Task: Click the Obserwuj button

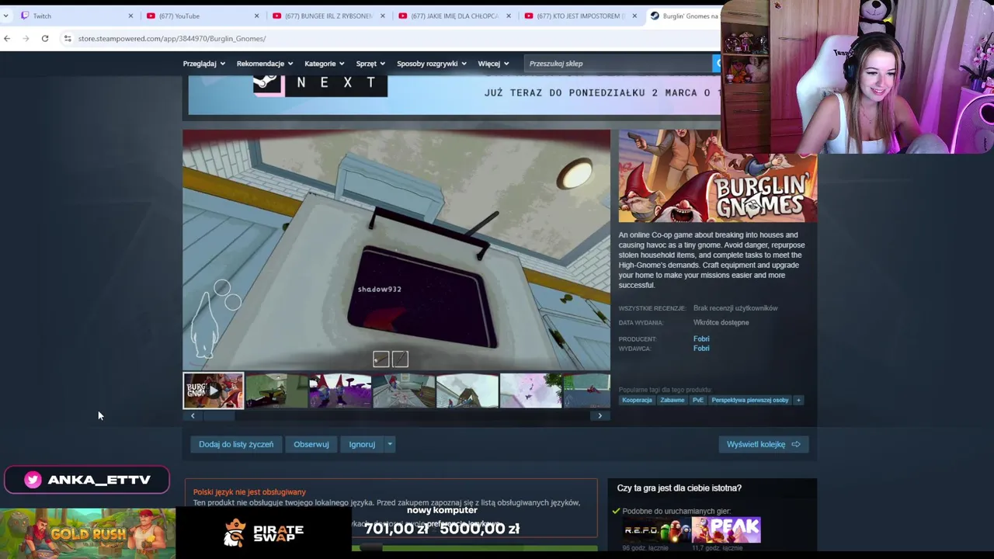Action: 311,444
